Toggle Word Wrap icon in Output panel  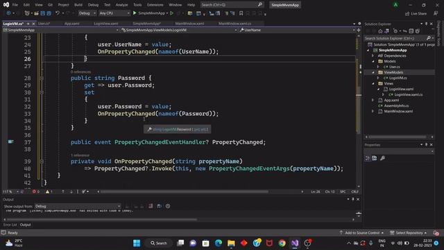click(x=159, y=206)
